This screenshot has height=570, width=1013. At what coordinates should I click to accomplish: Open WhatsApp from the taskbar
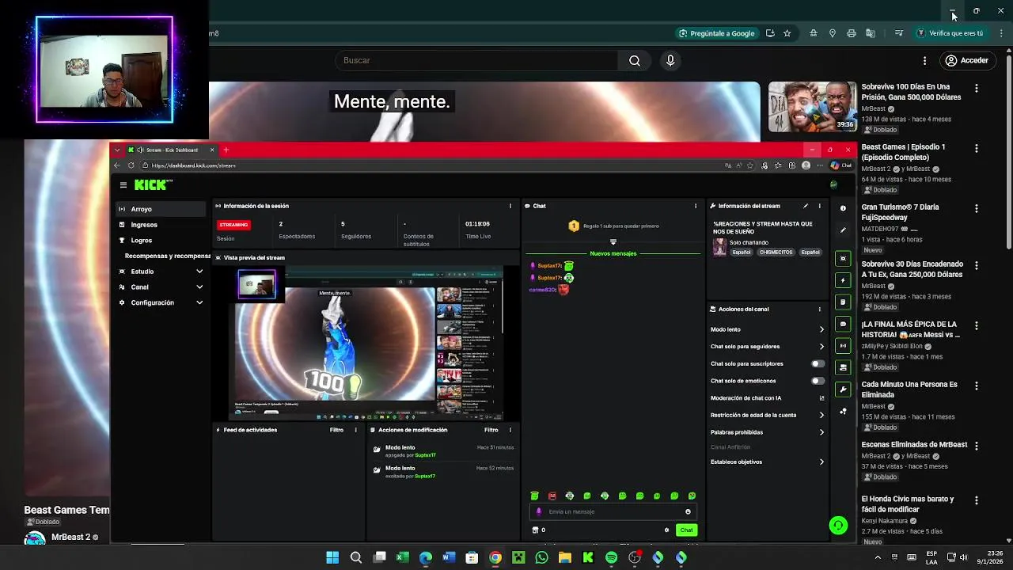pyautogui.click(x=541, y=557)
